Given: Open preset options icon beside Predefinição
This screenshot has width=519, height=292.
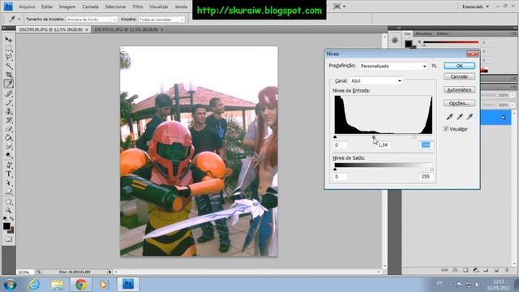Looking at the screenshot, I should click(x=434, y=66).
